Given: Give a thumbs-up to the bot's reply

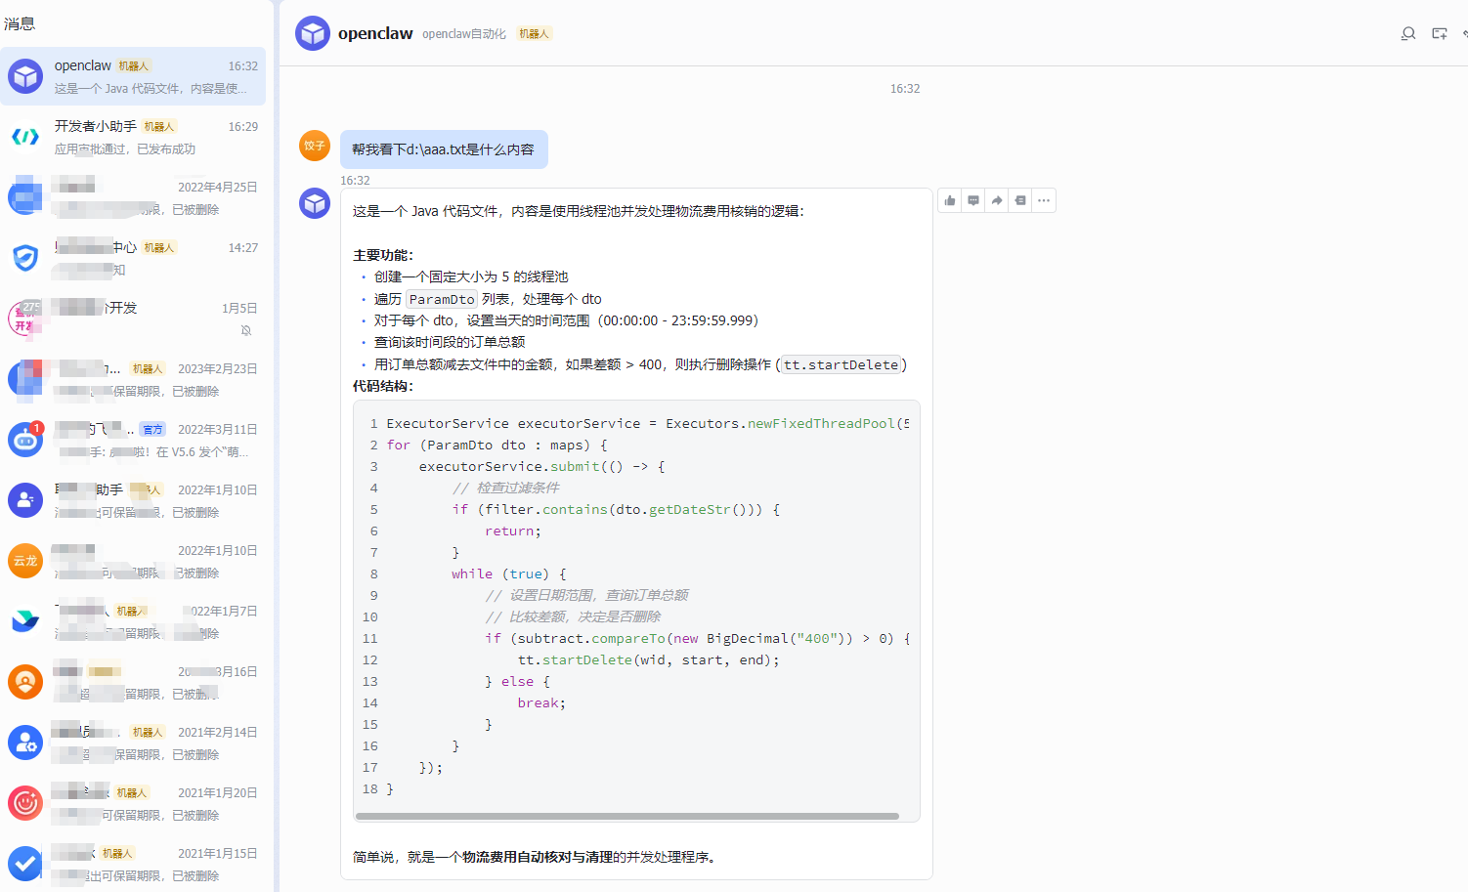Looking at the screenshot, I should (949, 200).
